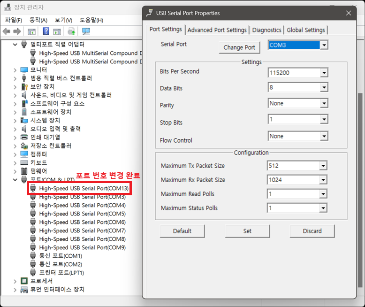
Task: Open the 동작(A) menu
Action: click(38, 20)
